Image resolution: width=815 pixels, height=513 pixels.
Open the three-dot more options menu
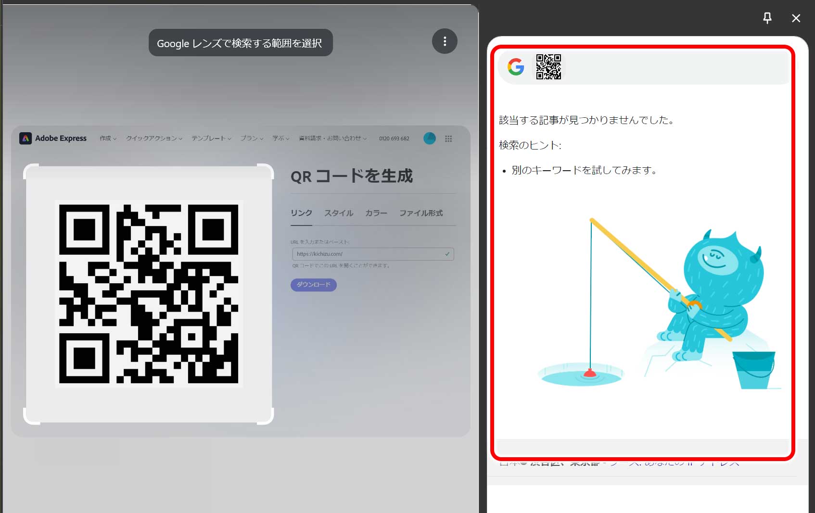coord(445,41)
